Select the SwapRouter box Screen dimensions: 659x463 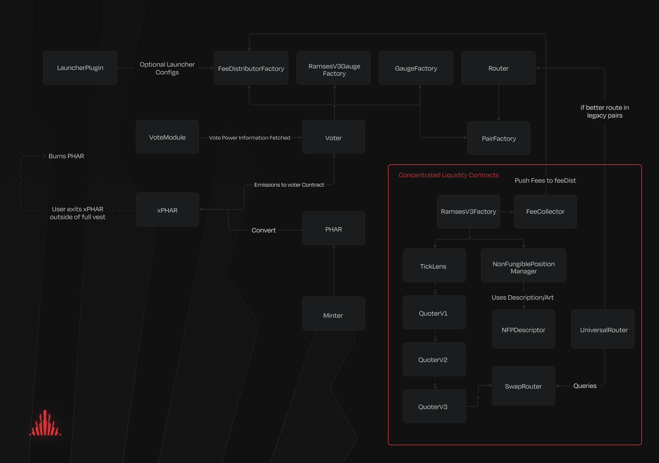click(523, 386)
